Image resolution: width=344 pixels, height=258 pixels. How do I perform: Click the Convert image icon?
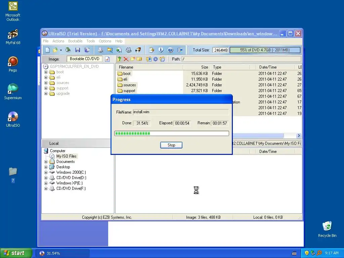119,50
